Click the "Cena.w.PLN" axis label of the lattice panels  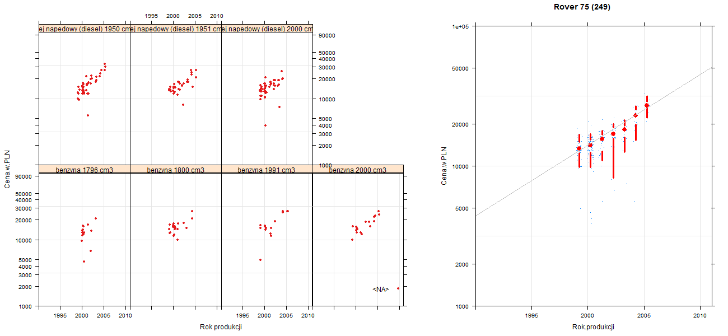7,166
